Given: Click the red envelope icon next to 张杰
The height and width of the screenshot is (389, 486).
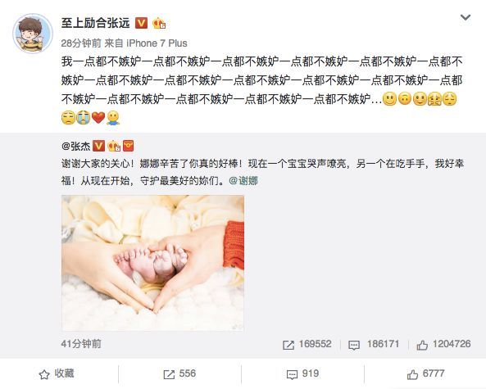Looking at the screenshot, I should pyautogui.click(x=129, y=146).
